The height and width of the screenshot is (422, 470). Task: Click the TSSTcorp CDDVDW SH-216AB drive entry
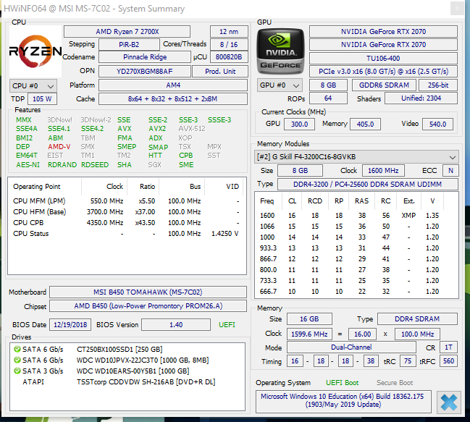[x=146, y=382]
